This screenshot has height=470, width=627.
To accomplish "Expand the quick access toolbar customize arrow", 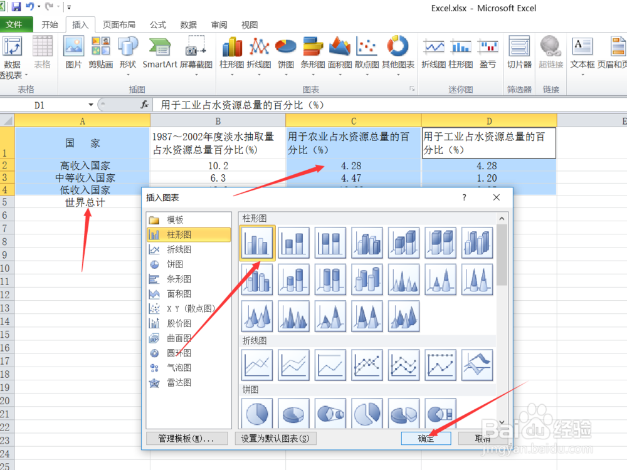I will click(x=69, y=7).
